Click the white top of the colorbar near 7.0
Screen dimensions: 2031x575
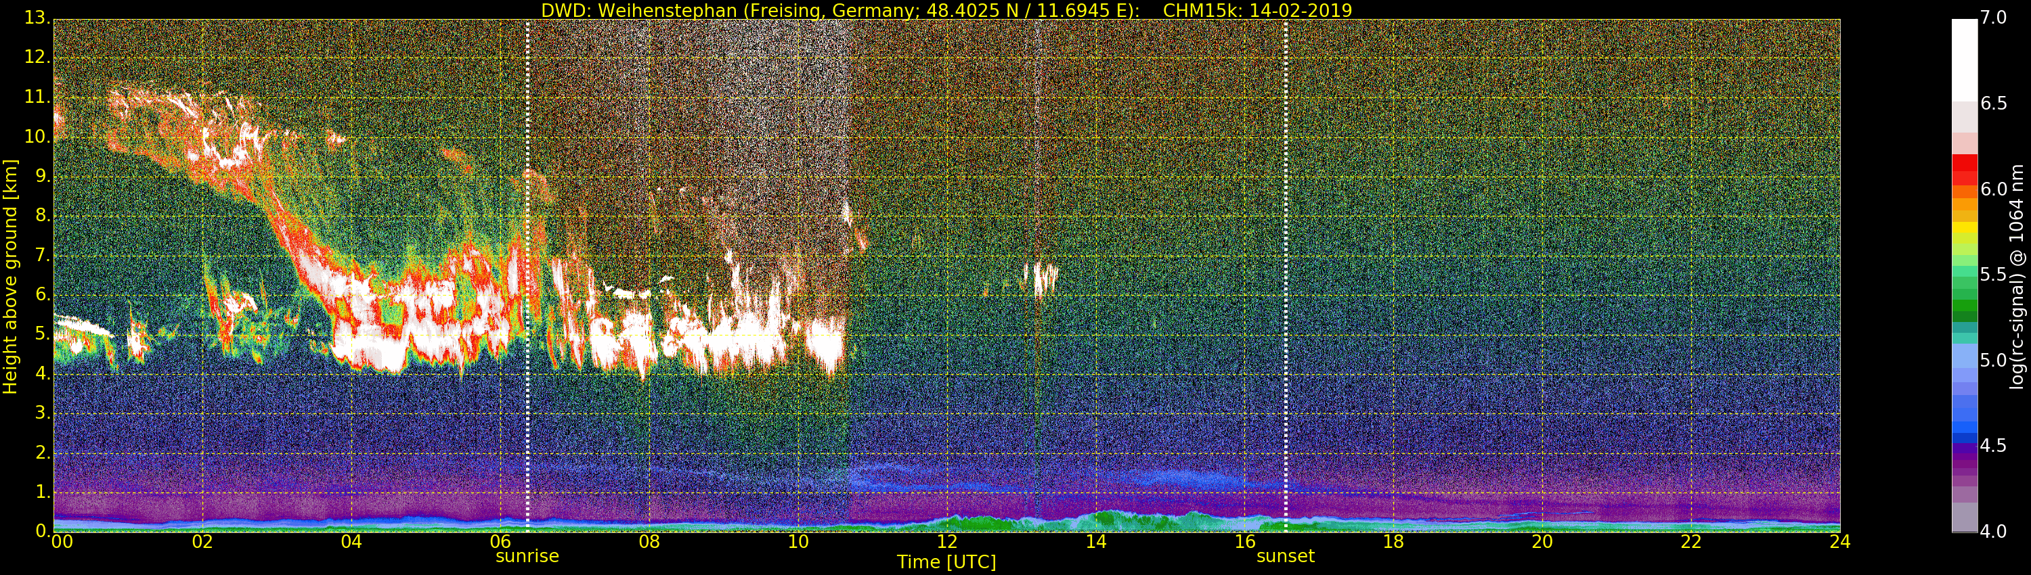click(x=1964, y=59)
